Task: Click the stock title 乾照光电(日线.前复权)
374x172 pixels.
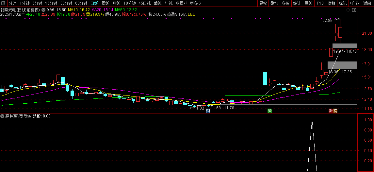Action: point(20,10)
